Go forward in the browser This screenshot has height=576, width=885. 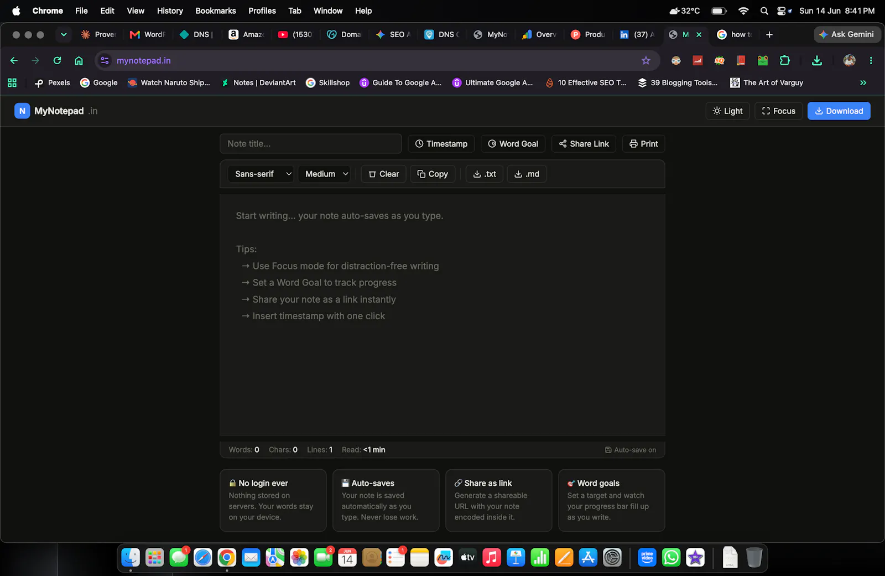(x=35, y=60)
